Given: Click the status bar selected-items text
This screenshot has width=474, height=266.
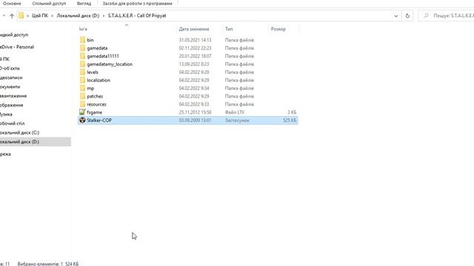Looking at the screenshot, I should (48, 264).
